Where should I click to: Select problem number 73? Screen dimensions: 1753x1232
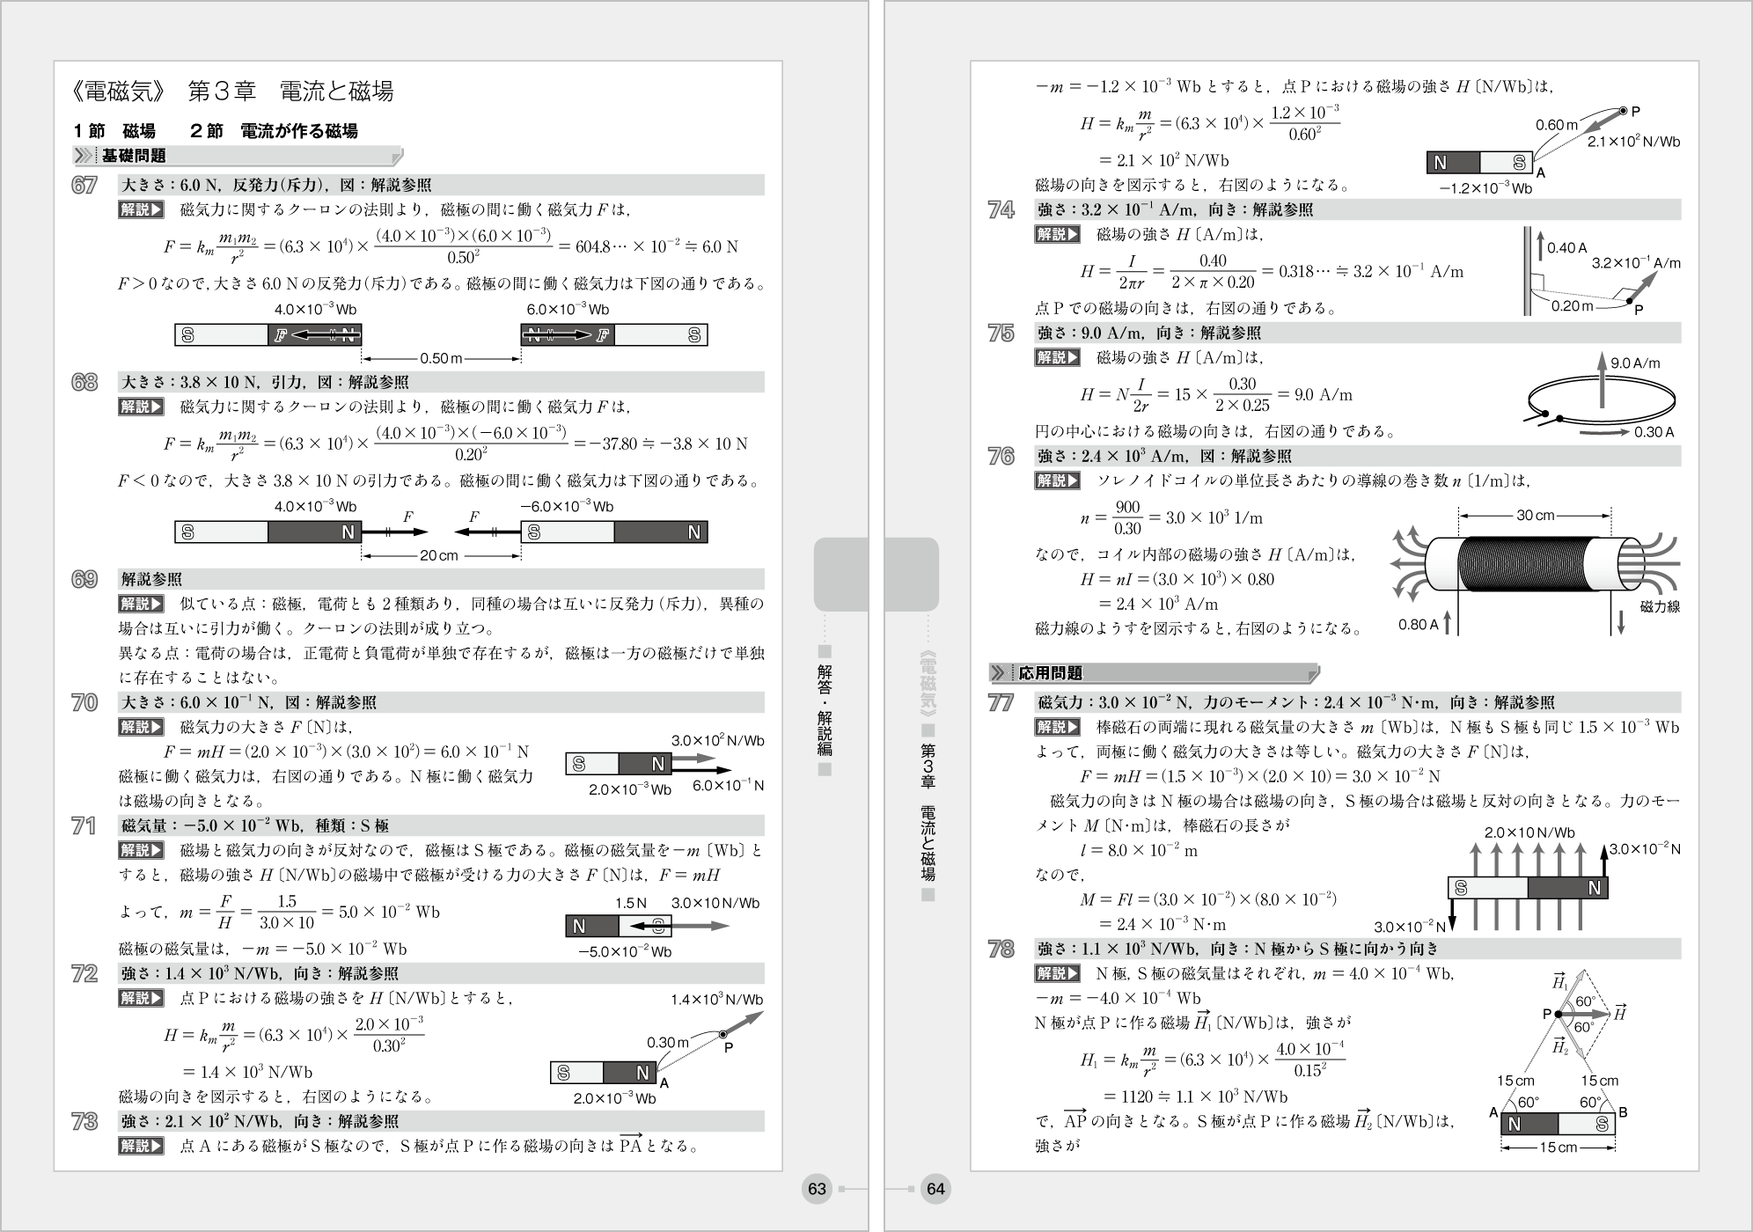click(x=84, y=1122)
